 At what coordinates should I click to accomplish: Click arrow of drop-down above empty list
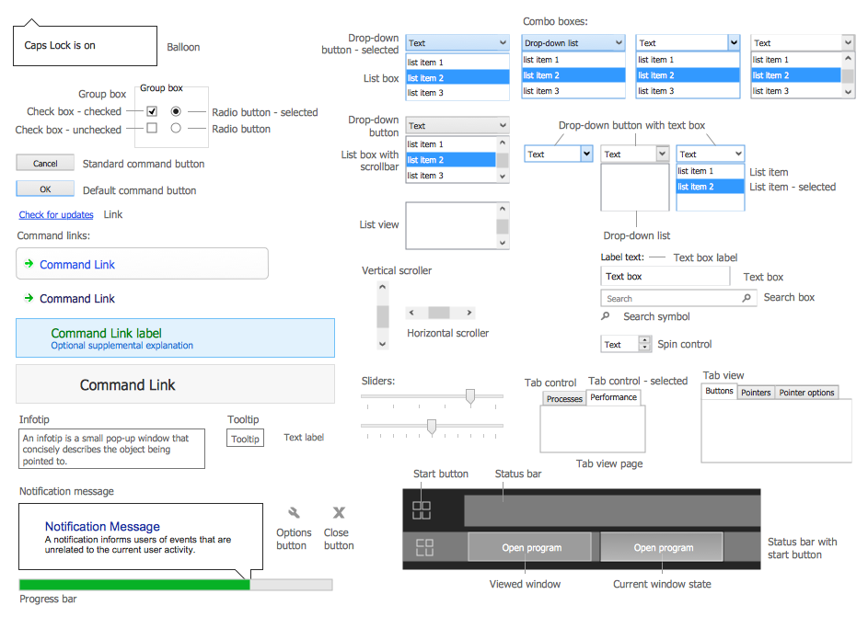pos(662,154)
